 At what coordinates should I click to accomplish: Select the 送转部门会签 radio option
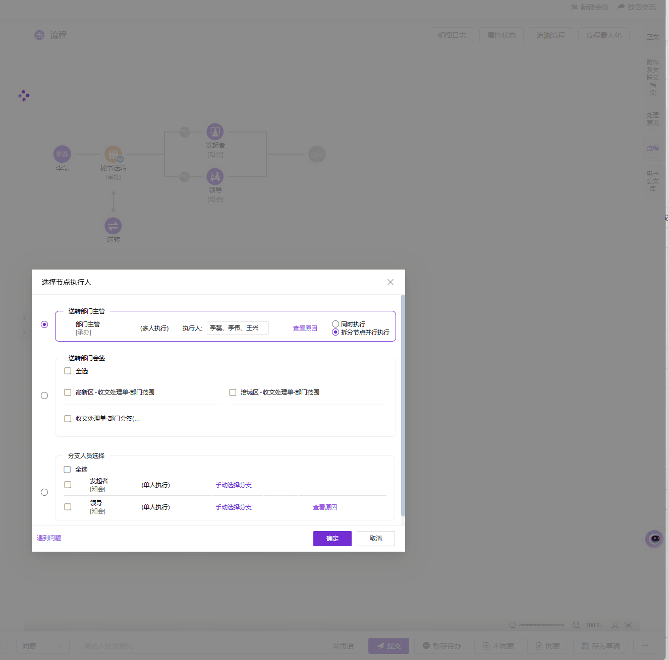pos(44,395)
